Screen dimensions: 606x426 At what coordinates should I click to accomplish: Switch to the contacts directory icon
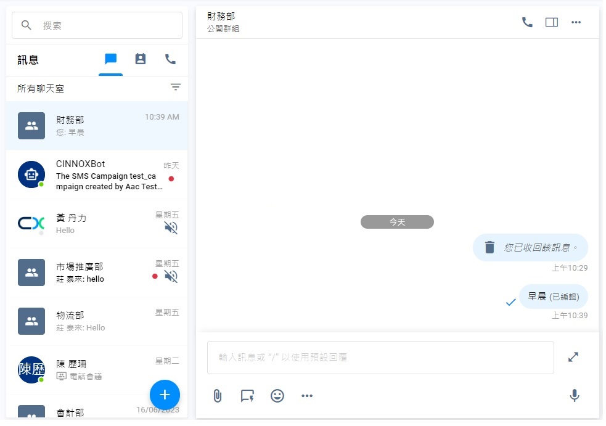[140, 59]
